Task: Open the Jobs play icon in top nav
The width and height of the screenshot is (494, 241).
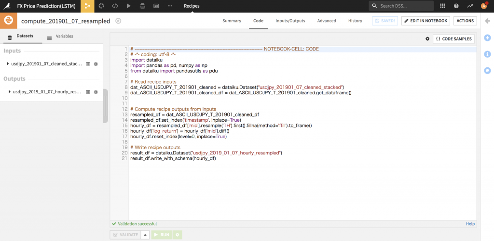Action: 128,6
